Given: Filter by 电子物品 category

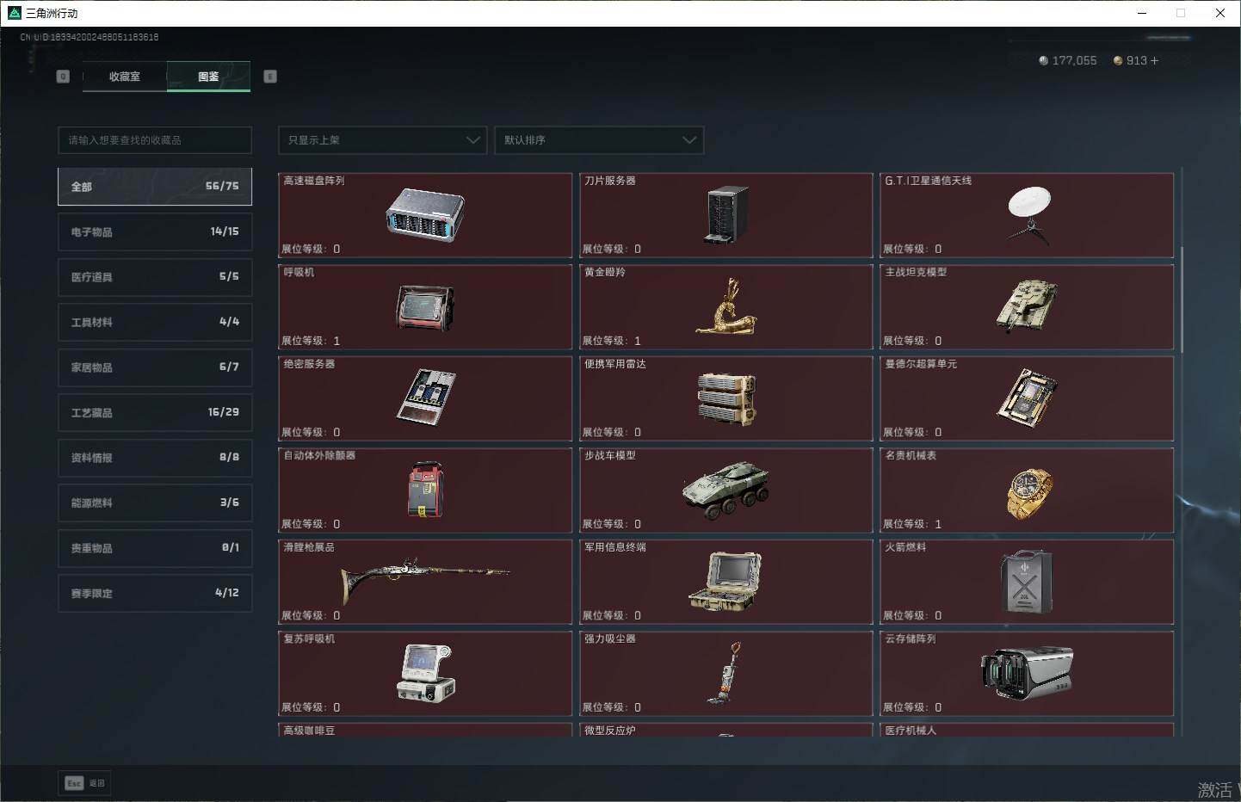Looking at the screenshot, I should 155,232.
